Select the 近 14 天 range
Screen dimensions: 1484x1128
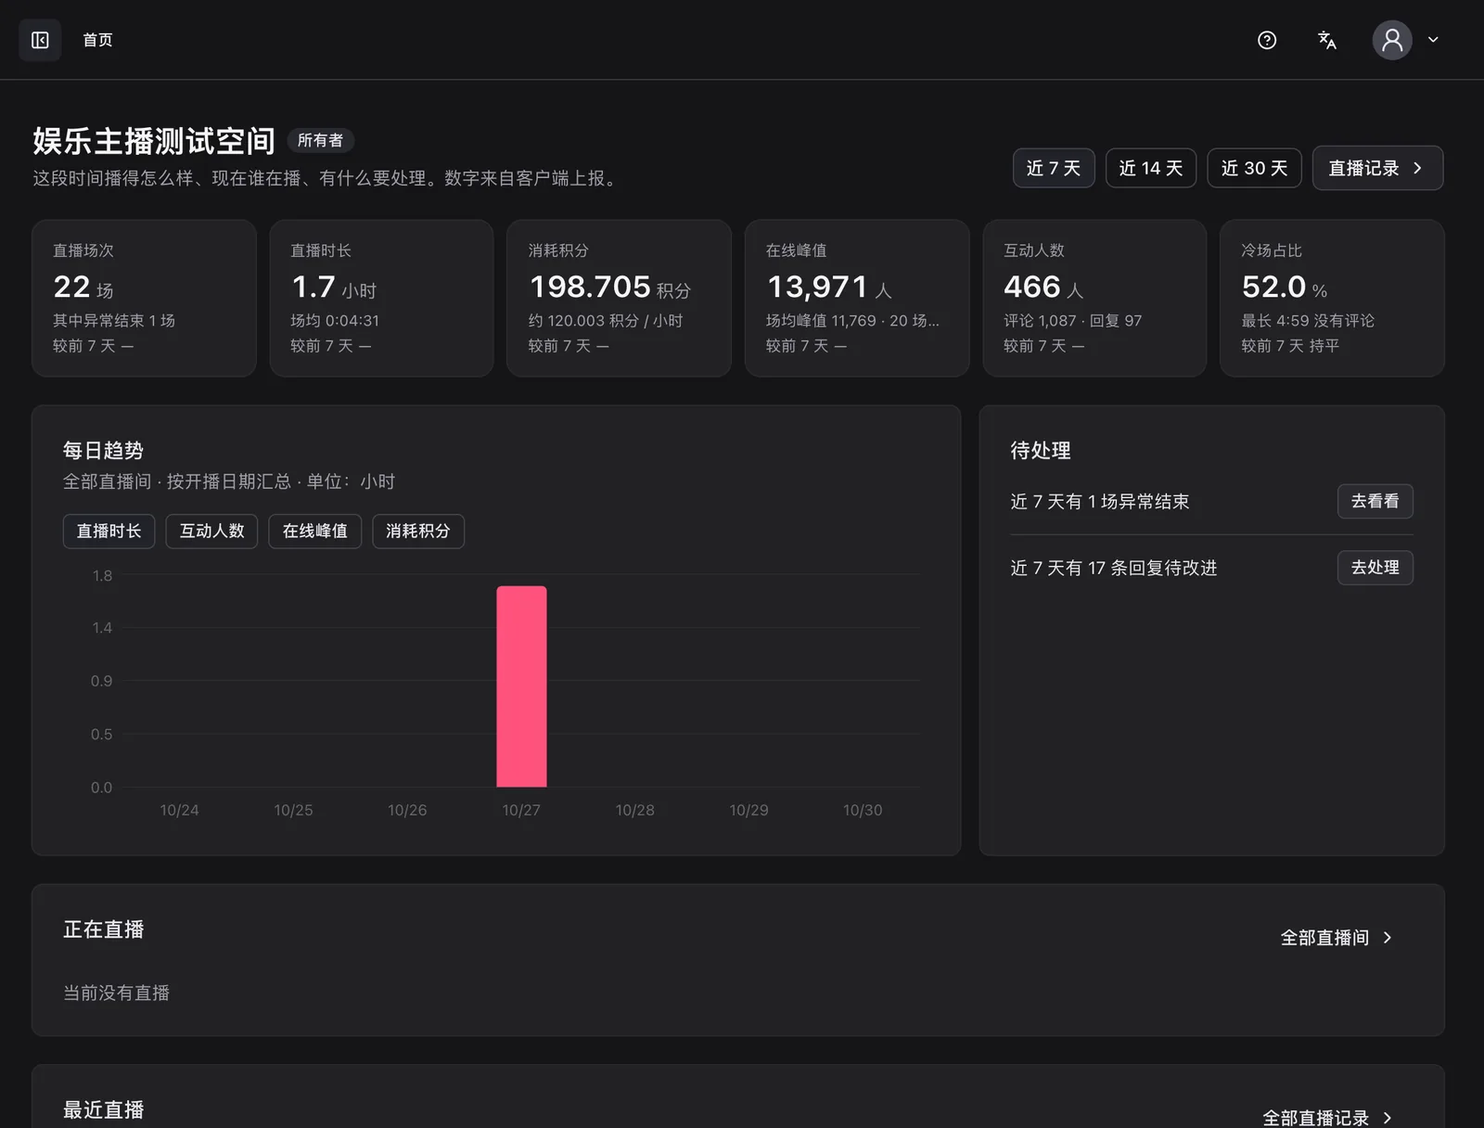(x=1151, y=168)
